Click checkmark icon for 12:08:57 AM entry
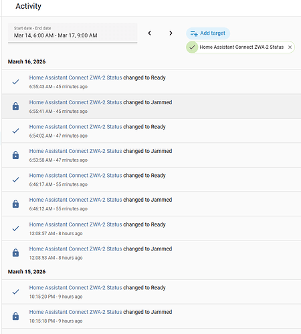Image resolution: width=301 pixels, height=334 pixels. pyautogui.click(x=15, y=228)
